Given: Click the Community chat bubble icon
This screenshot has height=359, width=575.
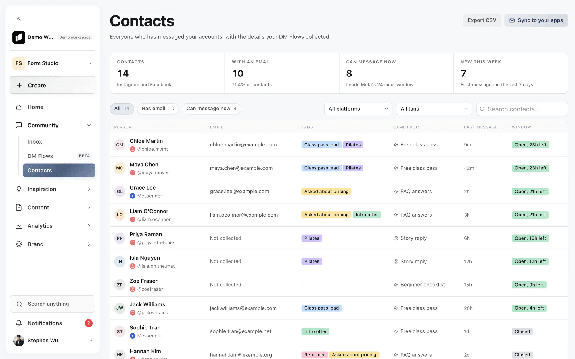Looking at the screenshot, I should point(19,125).
